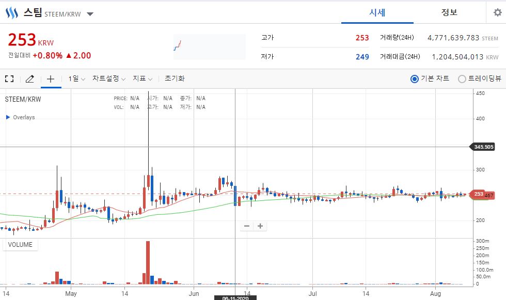Click the 300m label on volume axis
The image size is (506, 300).
[482, 241]
